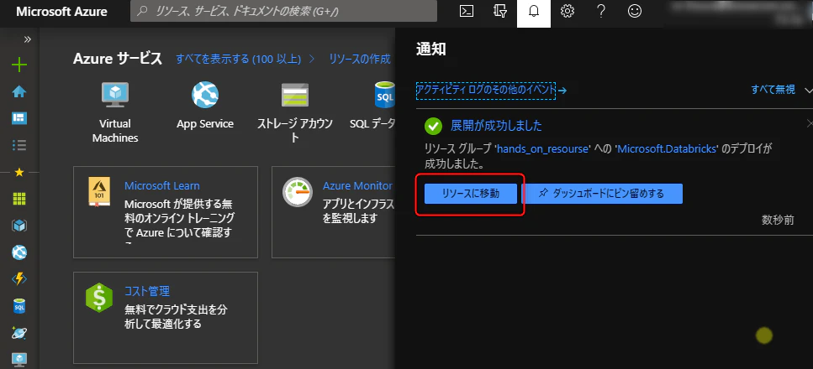Click the Azure サービス heading
813x369 pixels.
click(x=118, y=59)
